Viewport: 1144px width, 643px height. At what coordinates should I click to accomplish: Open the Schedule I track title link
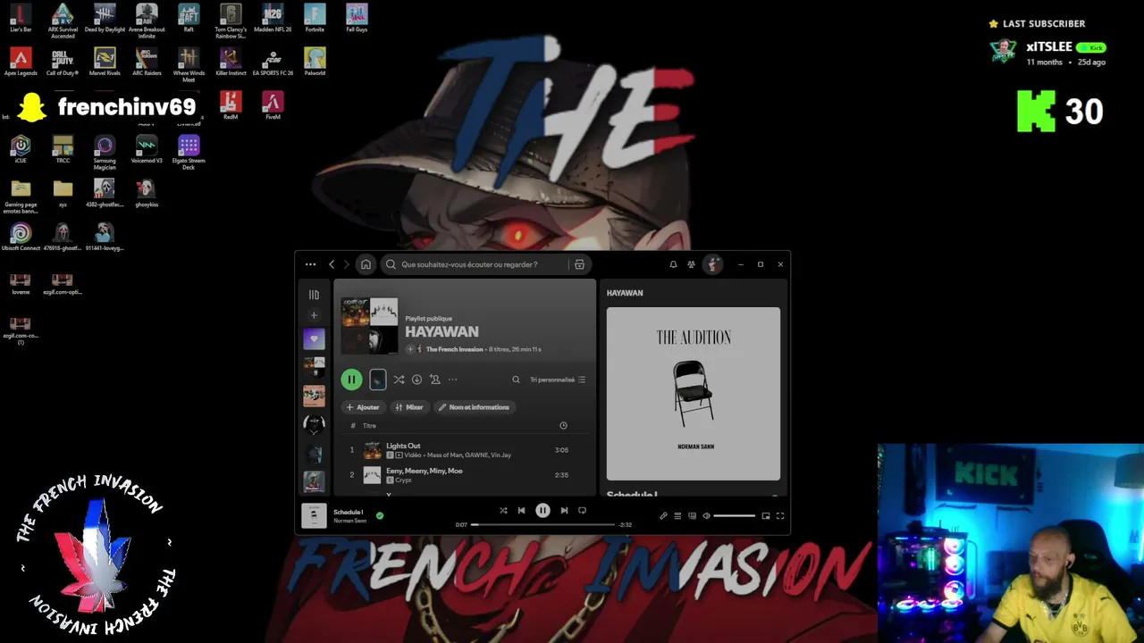point(349,512)
